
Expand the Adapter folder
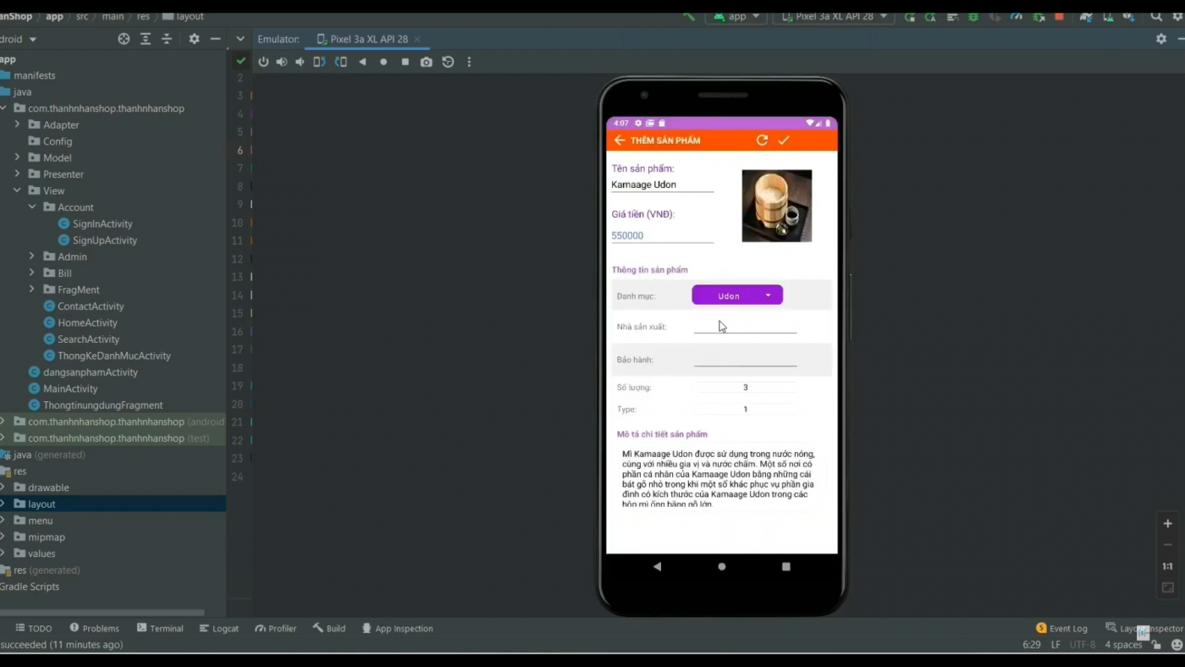click(x=17, y=124)
